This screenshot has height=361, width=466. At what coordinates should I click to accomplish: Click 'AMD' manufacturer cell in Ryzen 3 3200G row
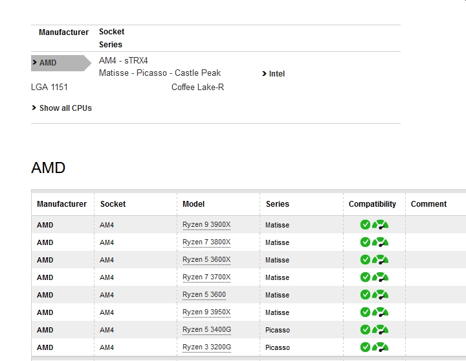tap(45, 347)
